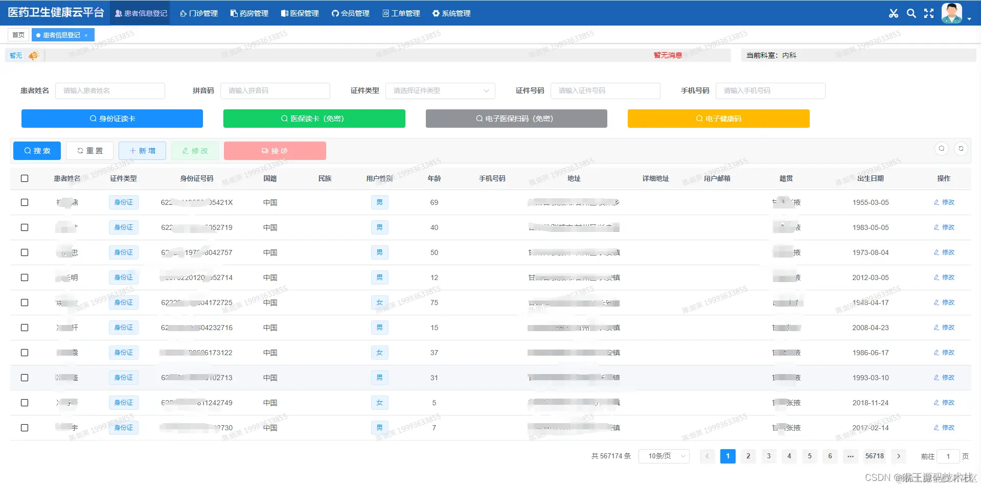Toggle search area with round magnifier icon

(941, 149)
